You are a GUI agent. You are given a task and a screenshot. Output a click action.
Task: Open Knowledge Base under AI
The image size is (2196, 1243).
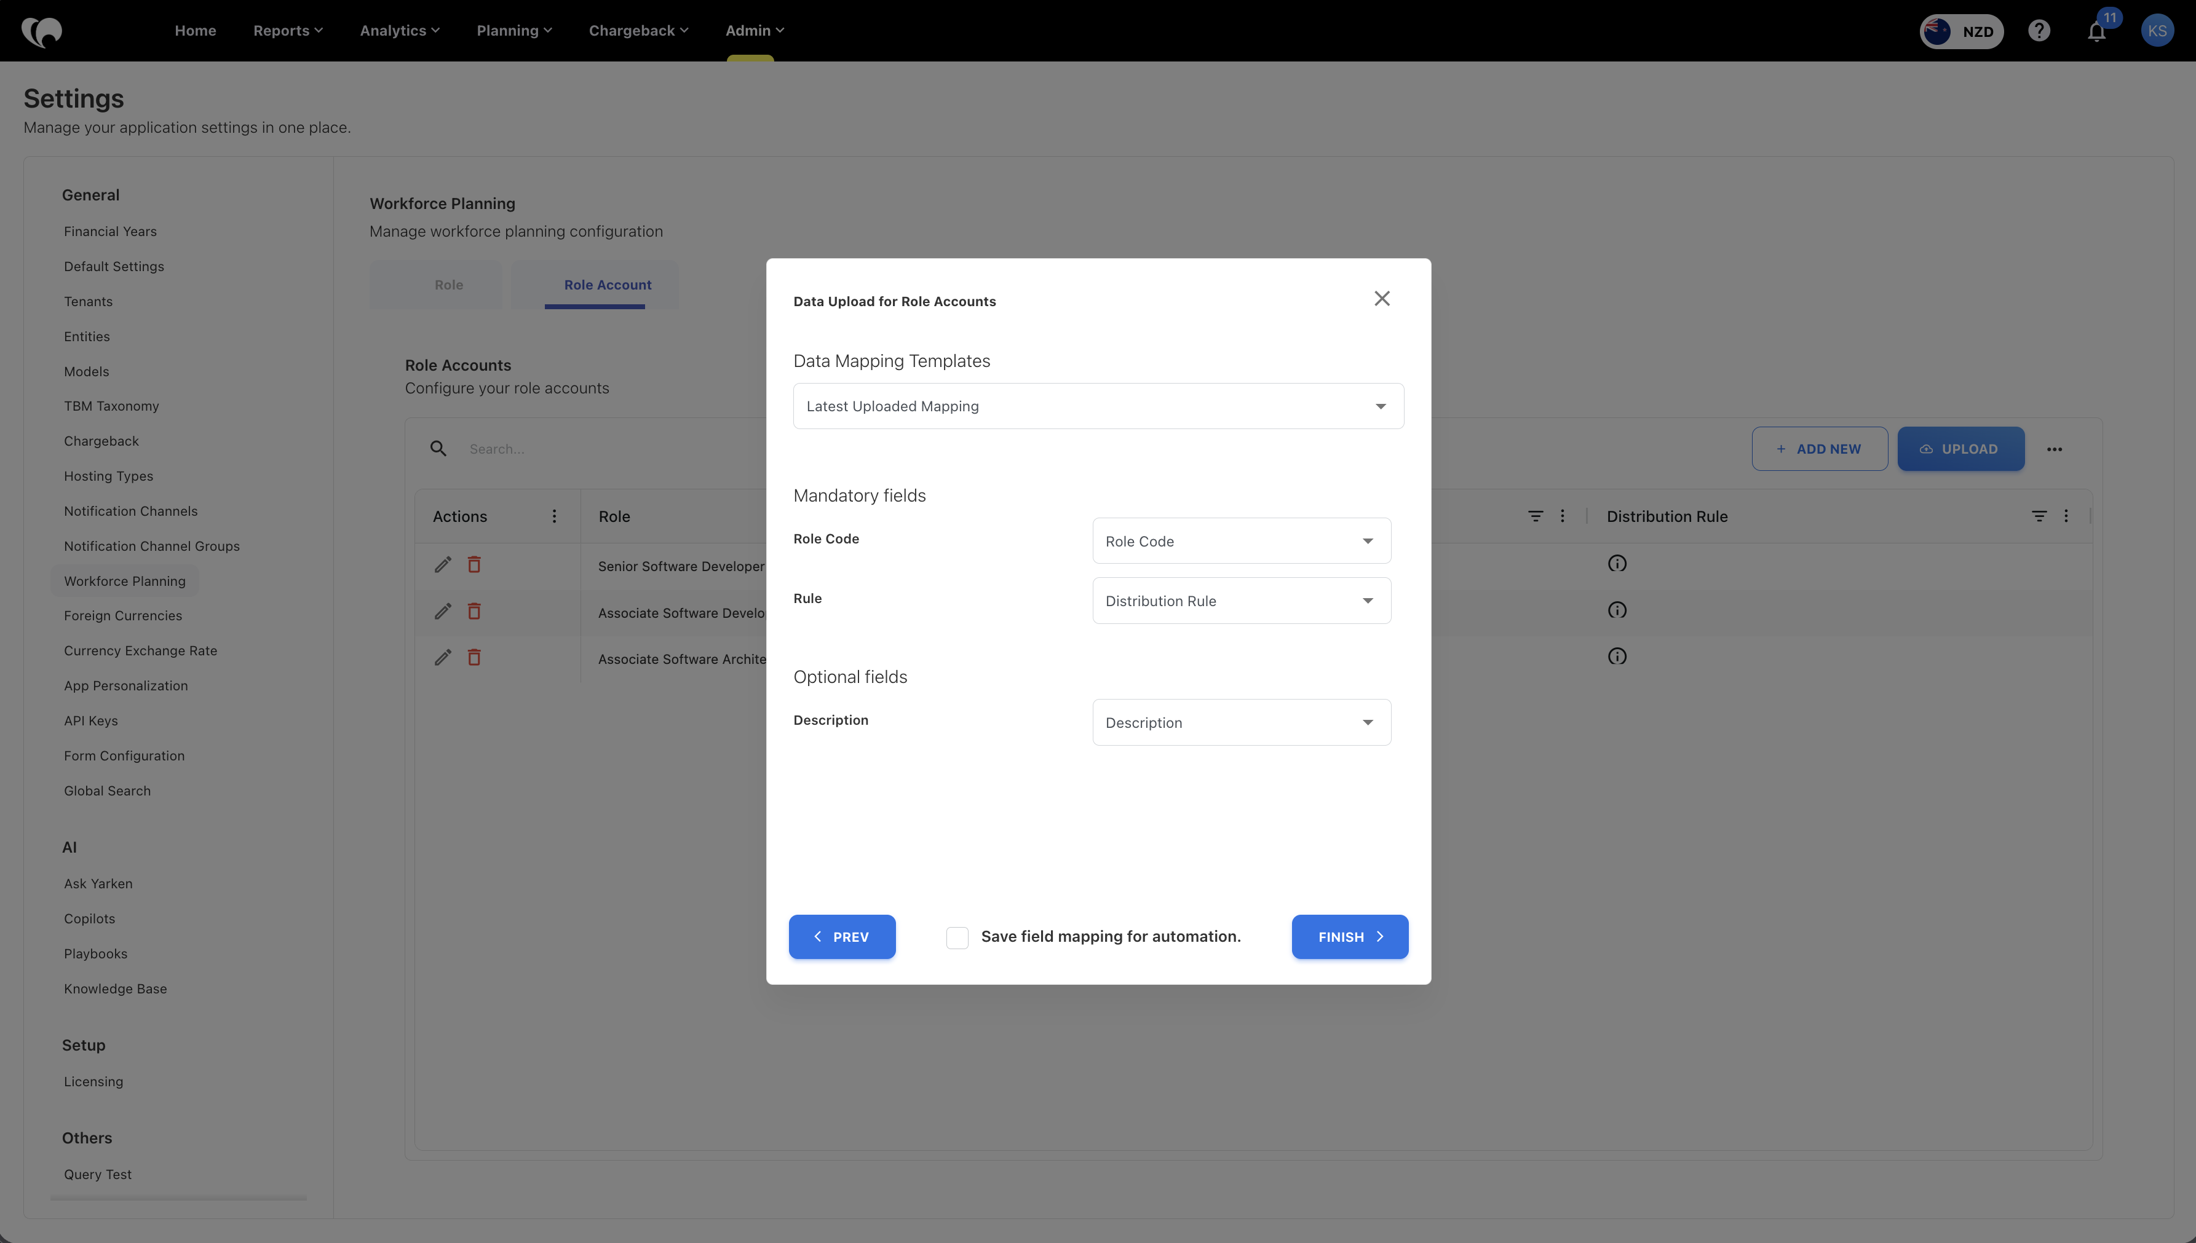(115, 988)
